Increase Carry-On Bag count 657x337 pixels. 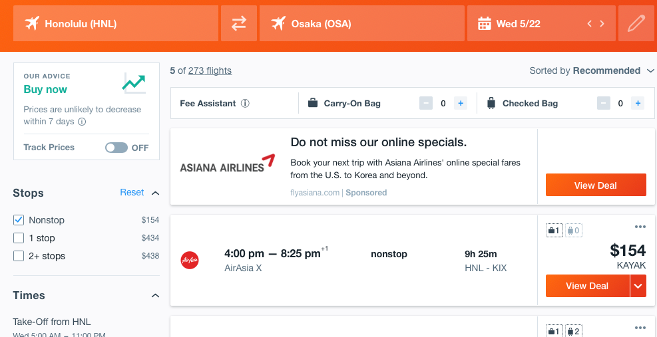pos(461,103)
